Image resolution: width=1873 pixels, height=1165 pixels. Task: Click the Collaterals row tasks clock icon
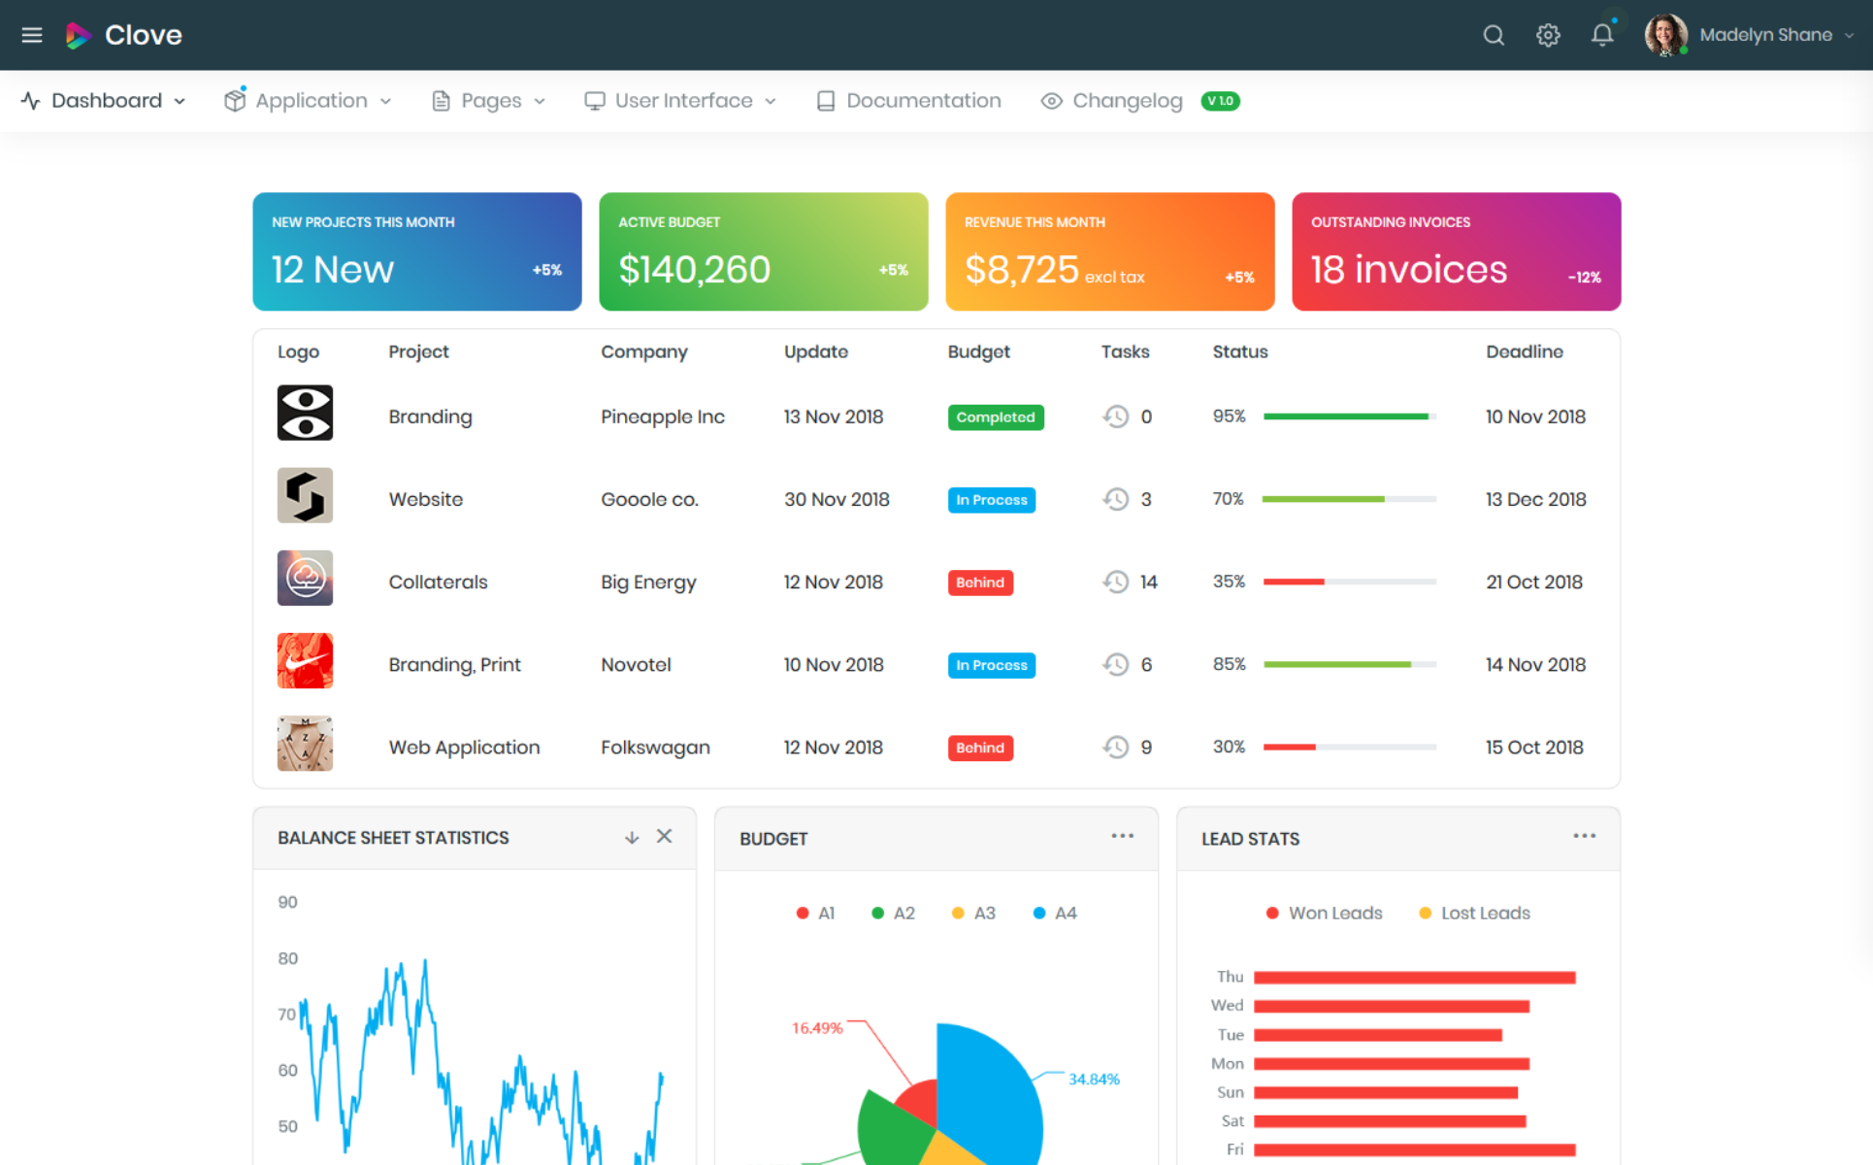pyautogui.click(x=1116, y=582)
